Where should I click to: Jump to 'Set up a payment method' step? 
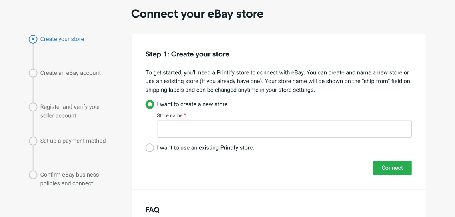(73, 141)
